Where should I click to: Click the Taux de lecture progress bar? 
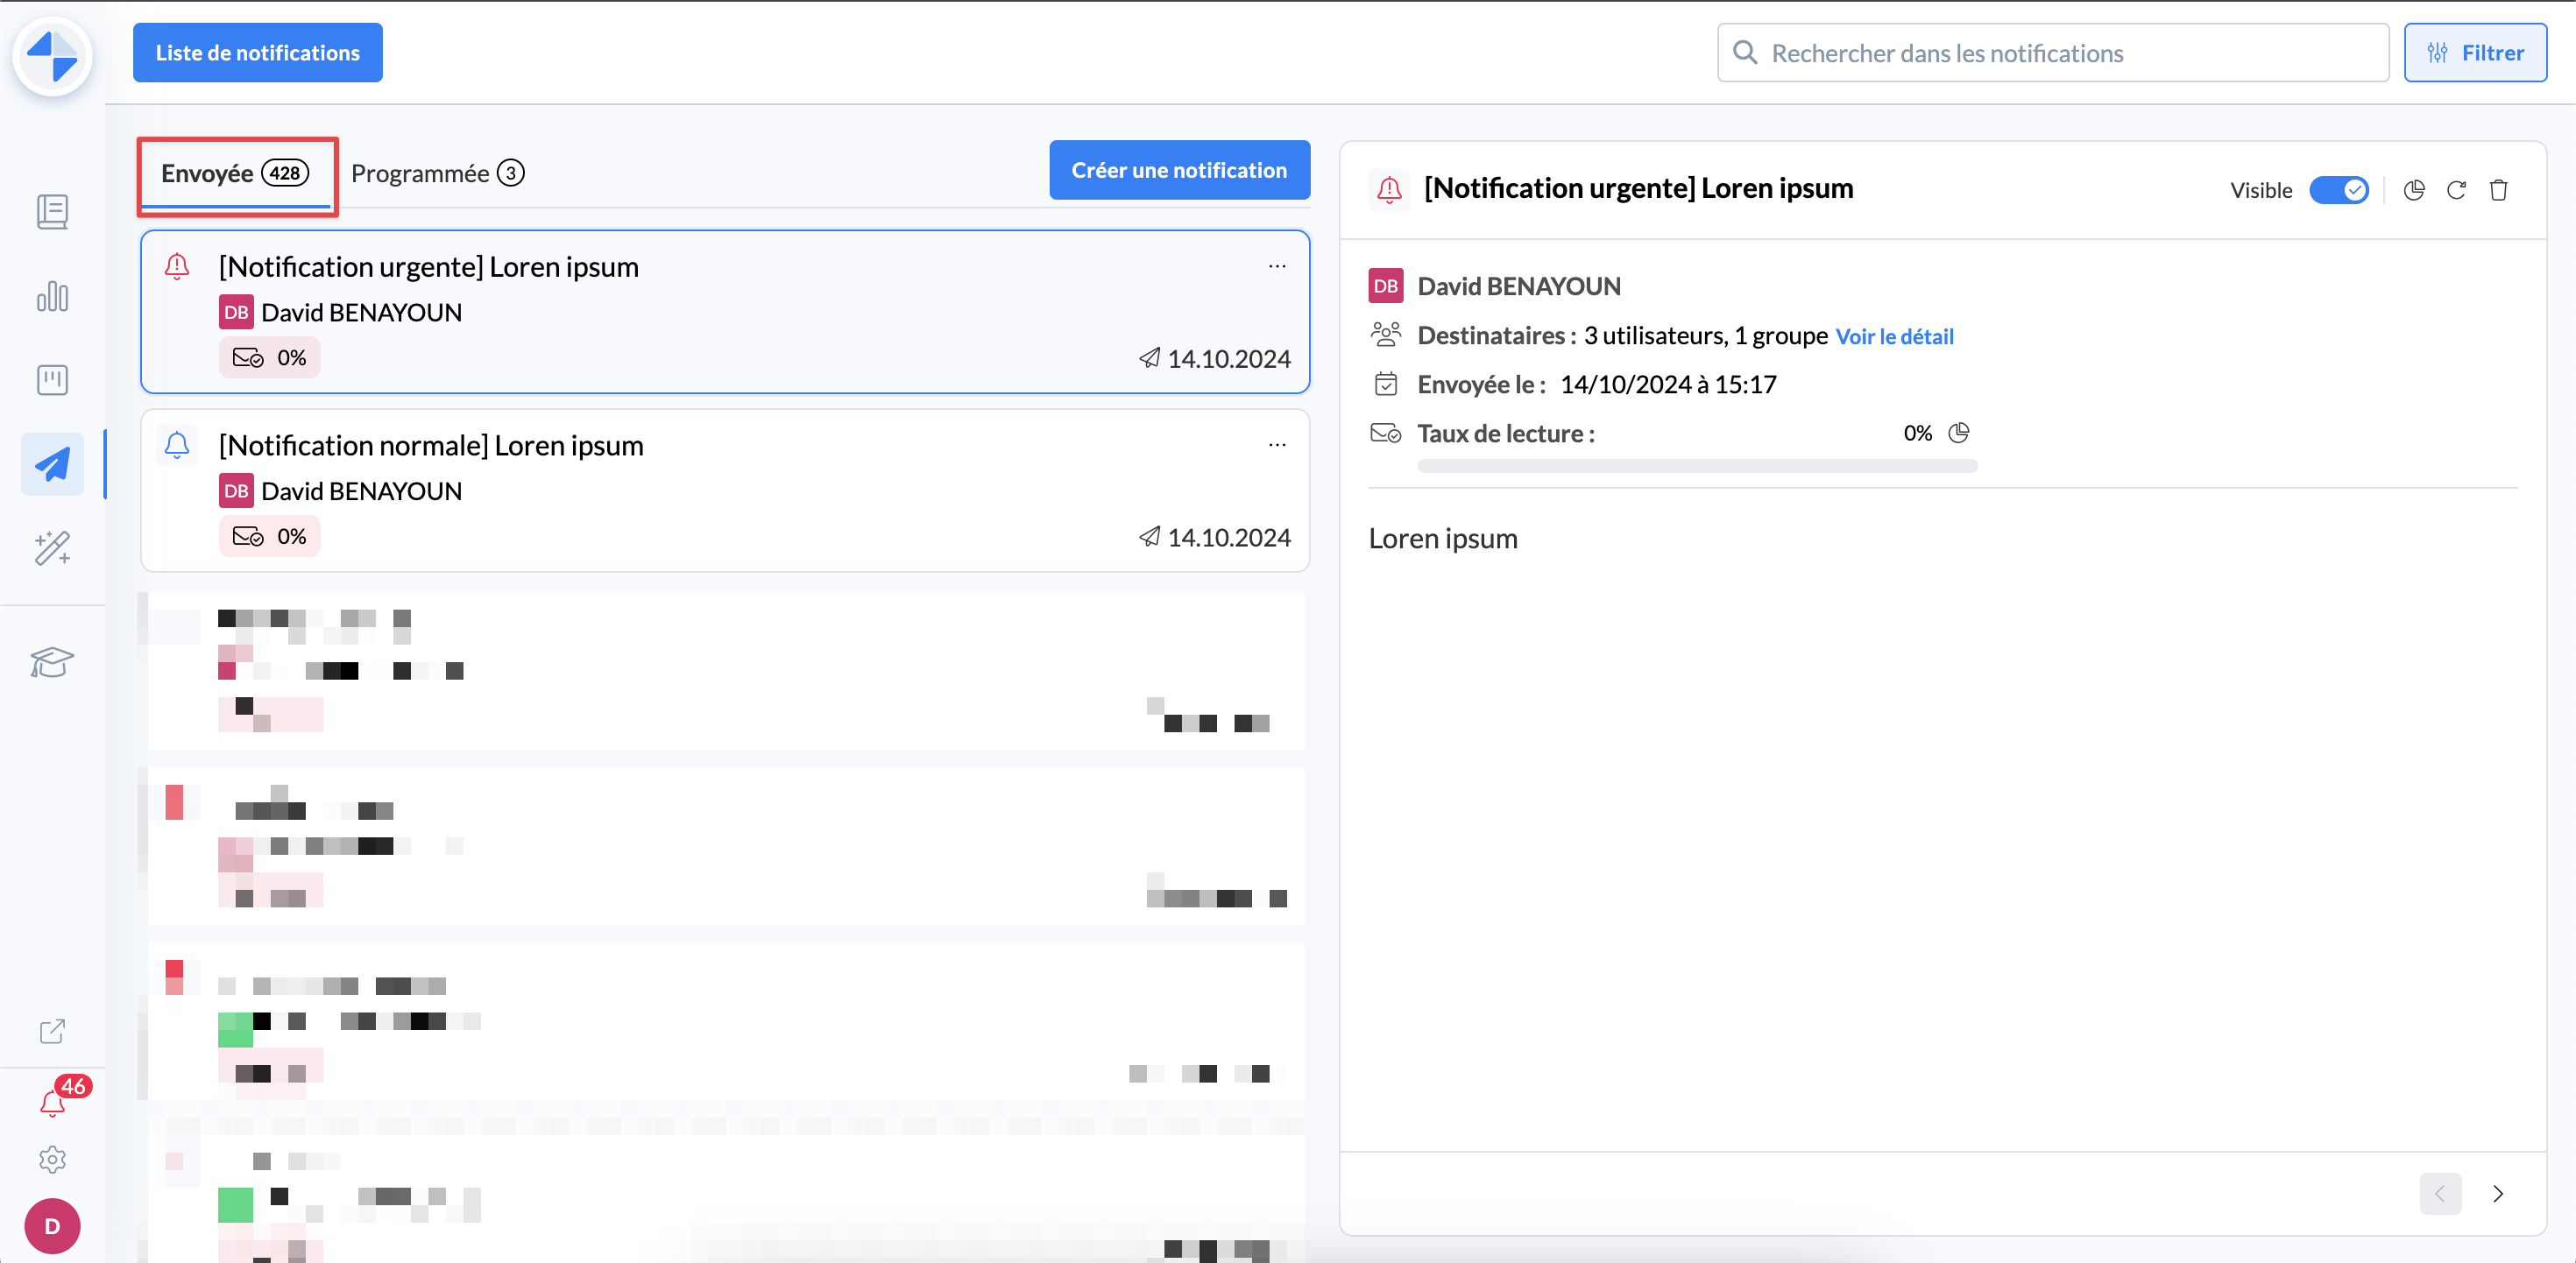click(1697, 466)
